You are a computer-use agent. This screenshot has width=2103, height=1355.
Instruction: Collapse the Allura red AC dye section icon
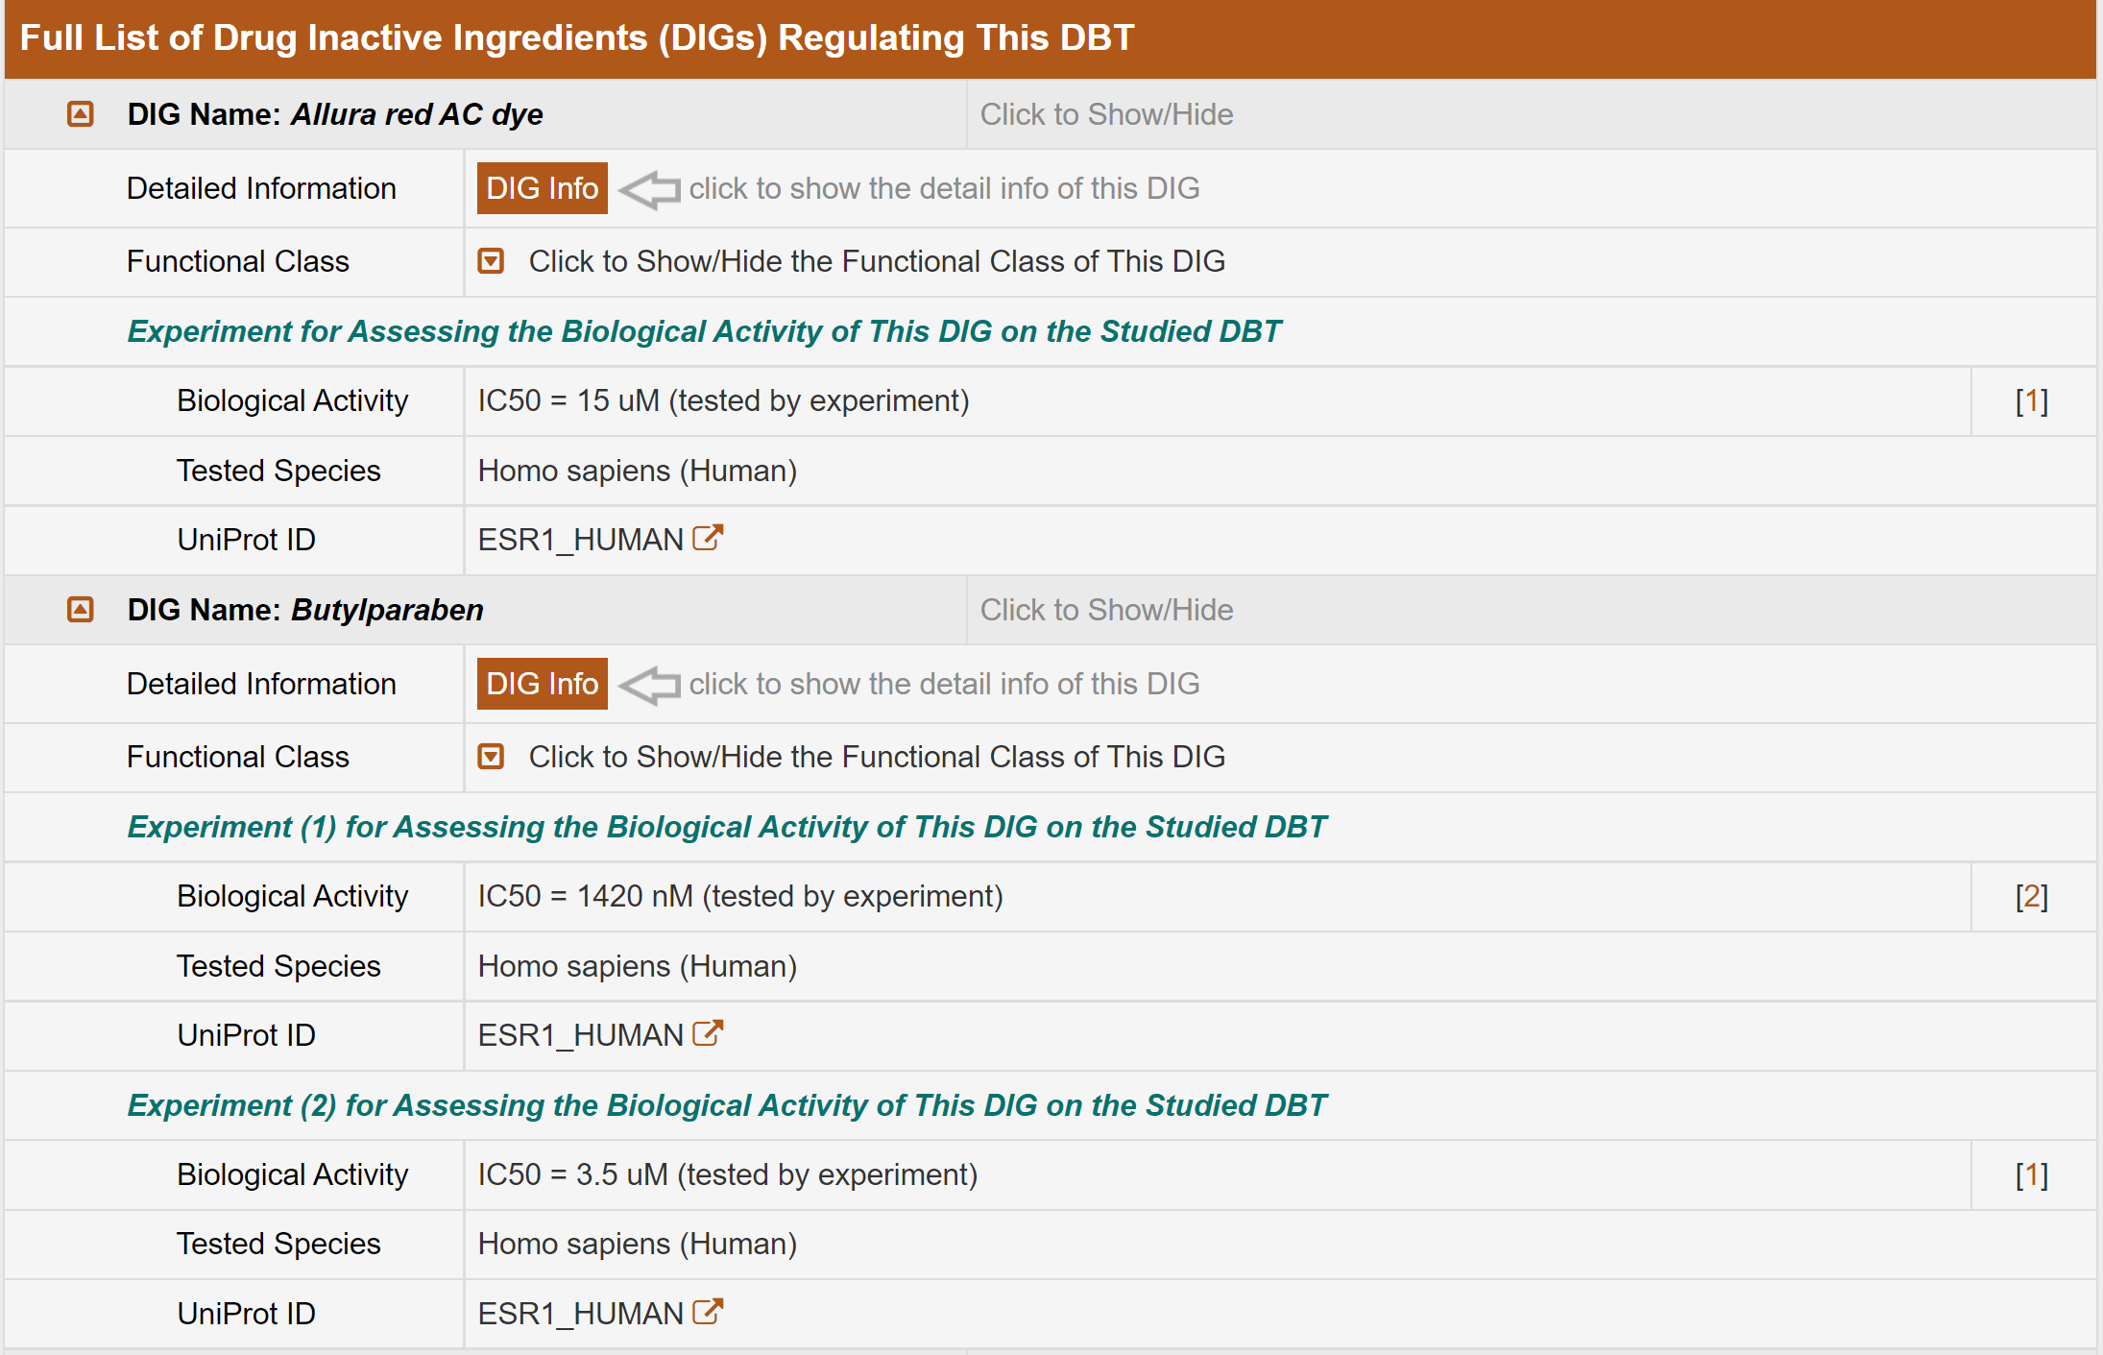81,114
